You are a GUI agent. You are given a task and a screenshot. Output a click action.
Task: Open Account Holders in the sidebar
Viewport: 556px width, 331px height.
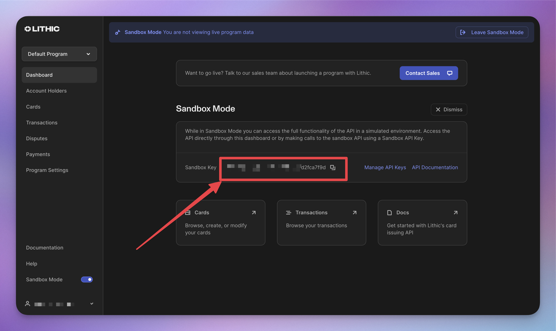[46, 91]
